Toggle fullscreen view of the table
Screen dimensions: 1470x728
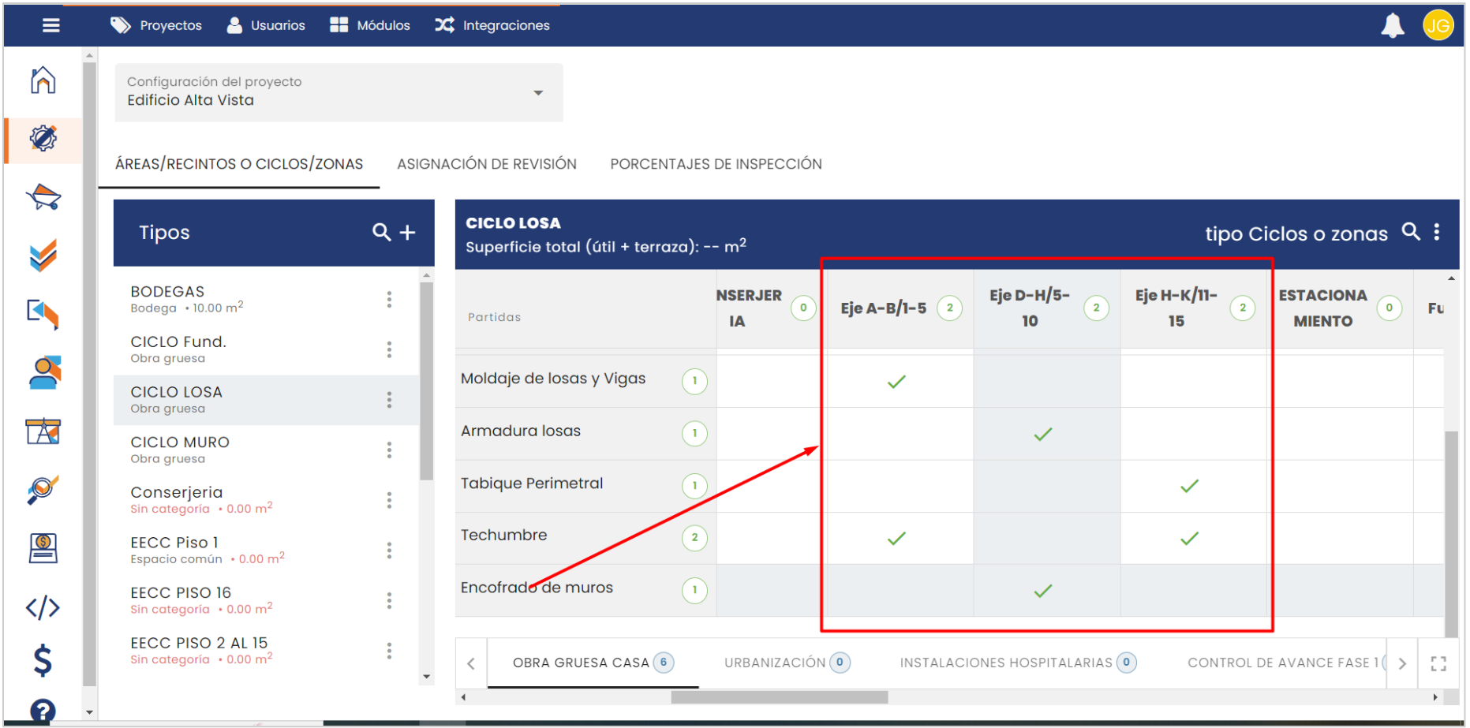point(1438,663)
